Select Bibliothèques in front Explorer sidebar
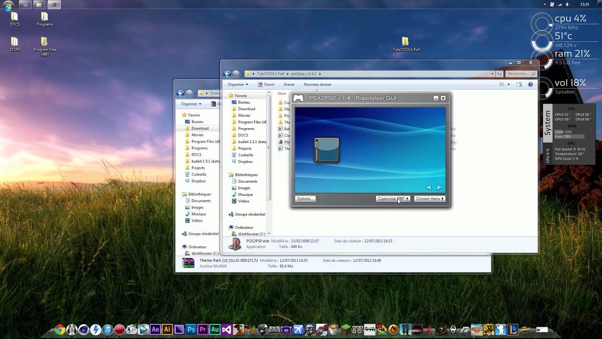602x339 pixels. 243,175
